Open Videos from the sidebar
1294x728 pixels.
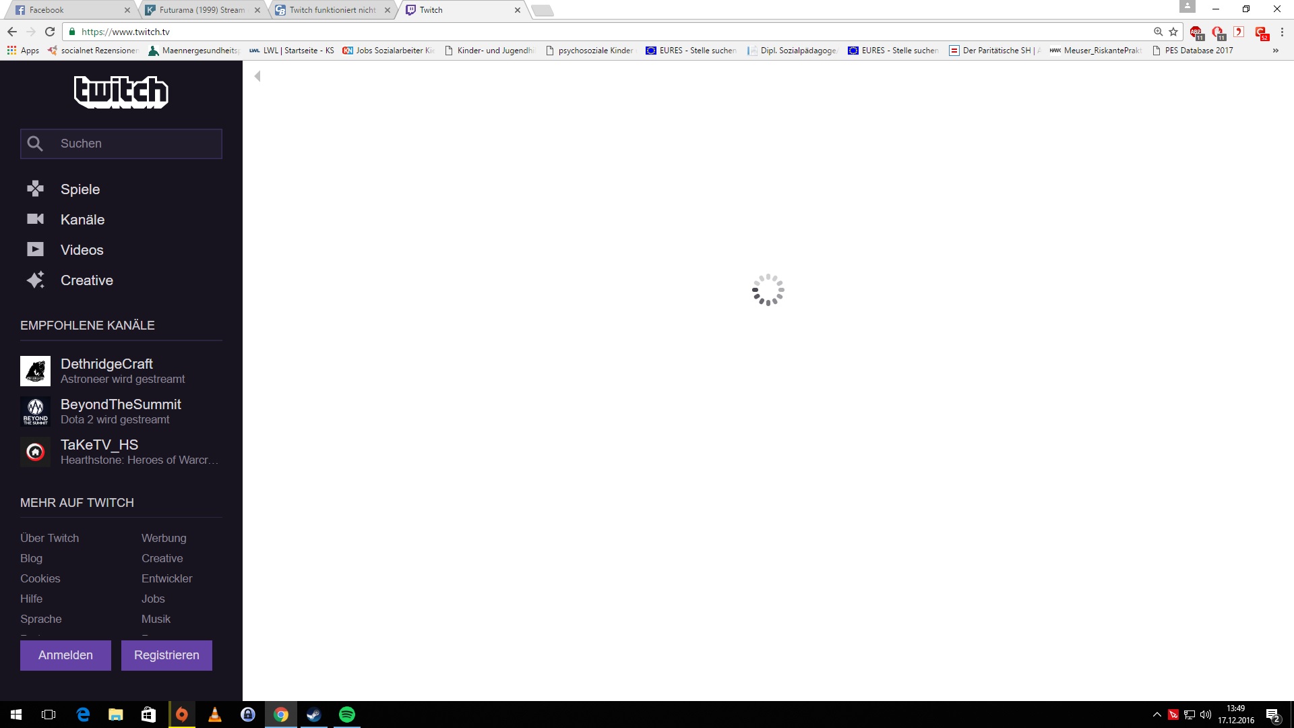[82, 250]
